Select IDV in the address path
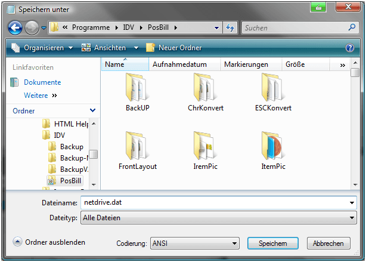 [x=128, y=27]
